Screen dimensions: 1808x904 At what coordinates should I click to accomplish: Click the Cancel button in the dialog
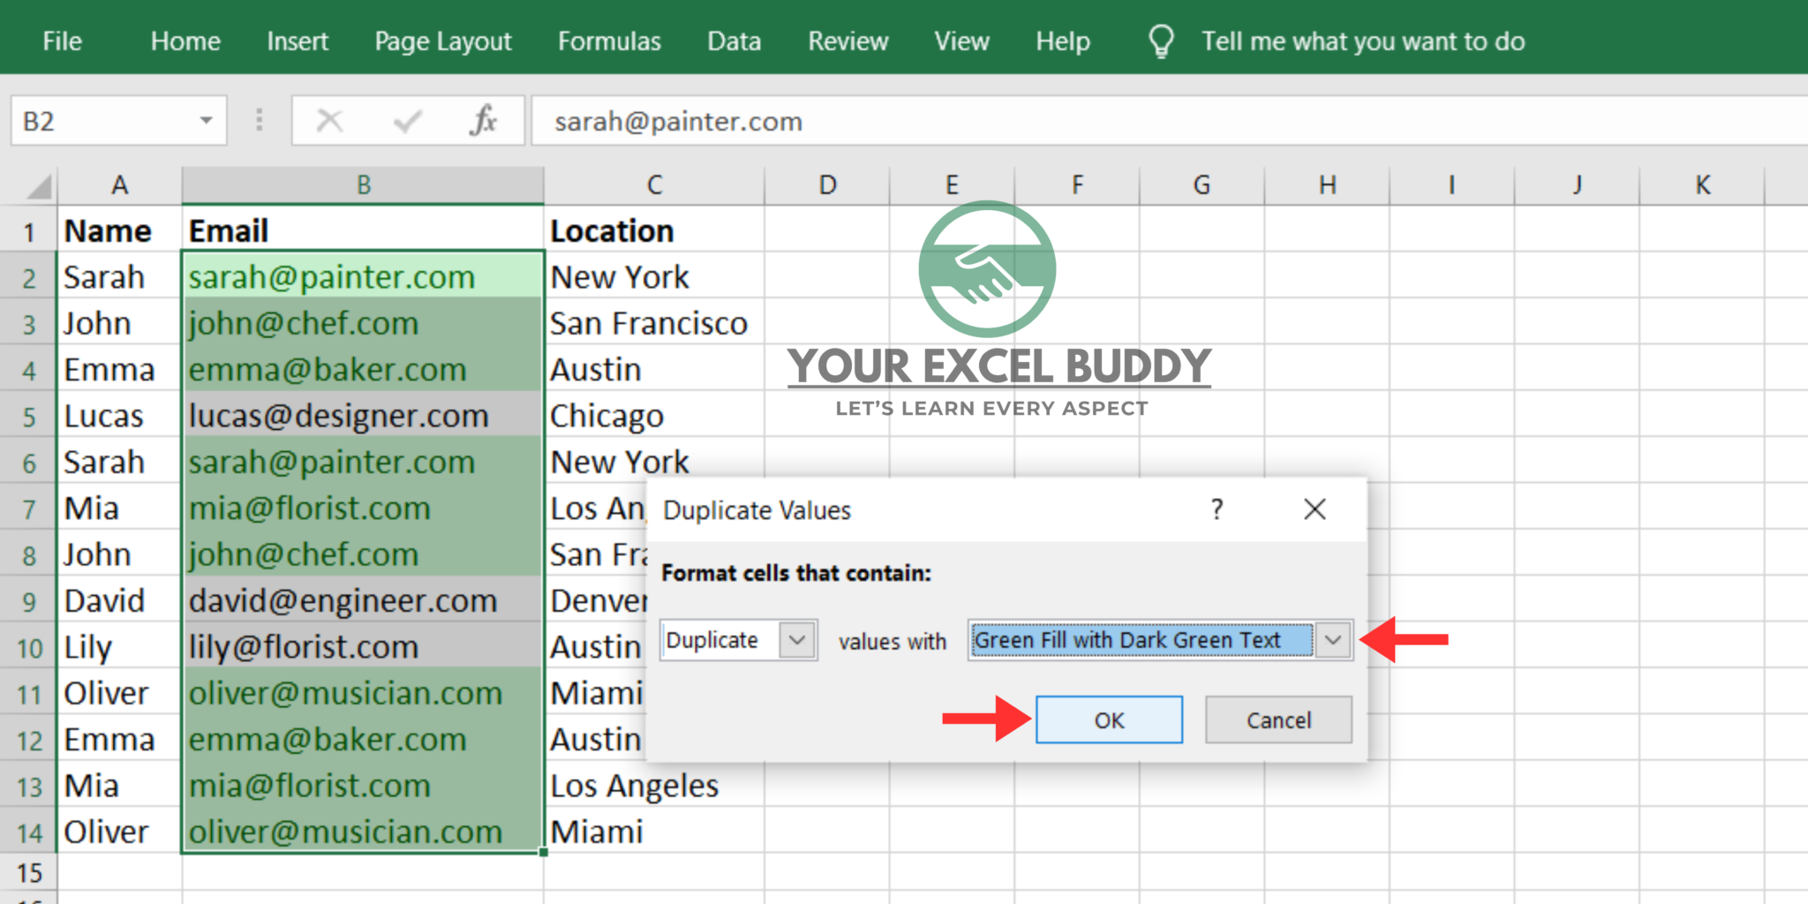pyautogui.click(x=1277, y=719)
